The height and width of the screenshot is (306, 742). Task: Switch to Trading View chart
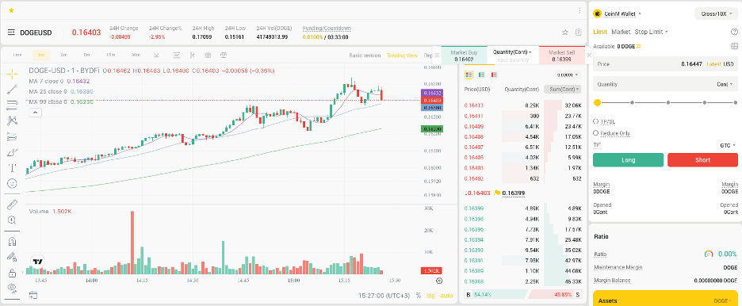click(402, 55)
